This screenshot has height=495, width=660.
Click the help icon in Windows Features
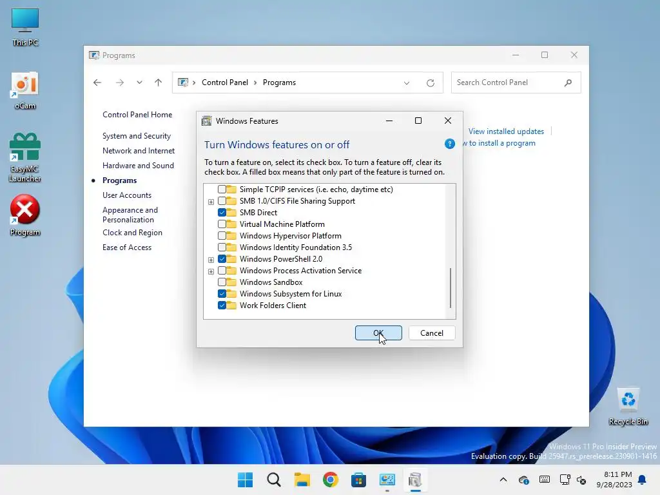(x=449, y=144)
